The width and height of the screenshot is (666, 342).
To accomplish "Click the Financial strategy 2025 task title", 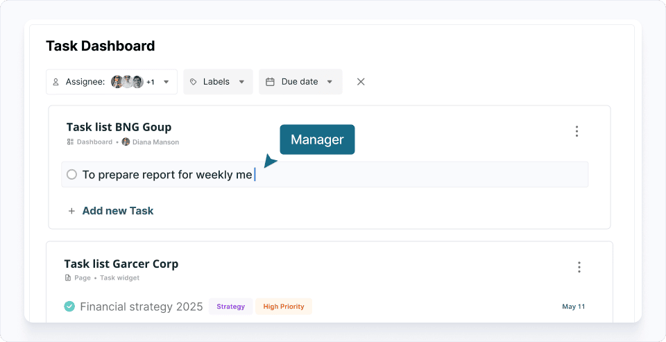I will [x=142, y=307].
